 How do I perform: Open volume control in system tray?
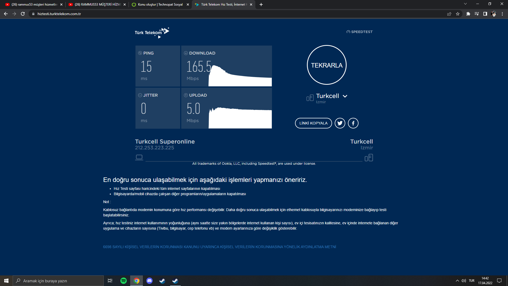tap(464, 281)
